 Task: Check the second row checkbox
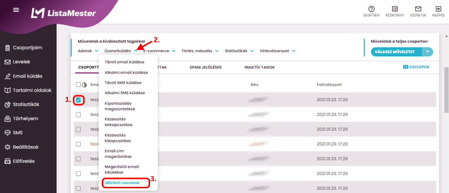click(78, 115)
